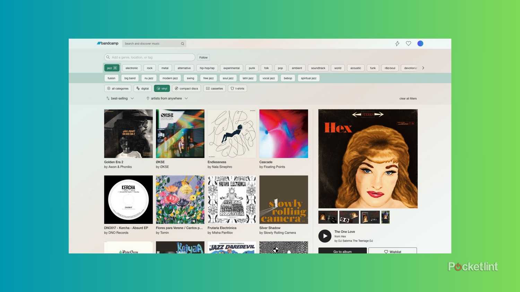520x292 pixels.
Task: Select the t-shirts merch filter
Action: (x=237, y=88)
